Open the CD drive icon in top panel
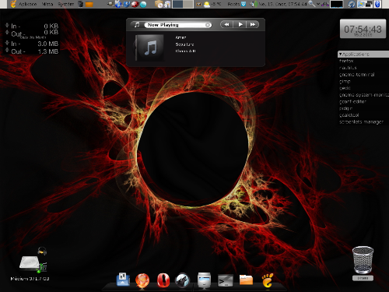Viewport: 389px width, 292px height. (159, 4)
